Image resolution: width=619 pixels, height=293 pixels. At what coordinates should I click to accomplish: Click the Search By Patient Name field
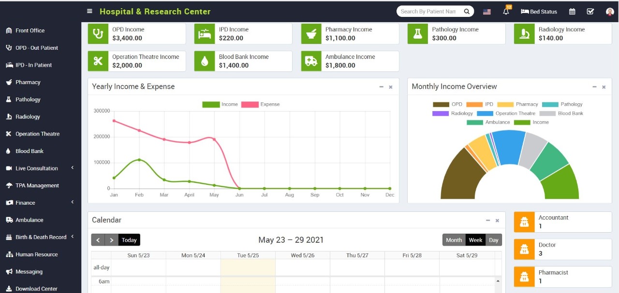coord(428,12)
